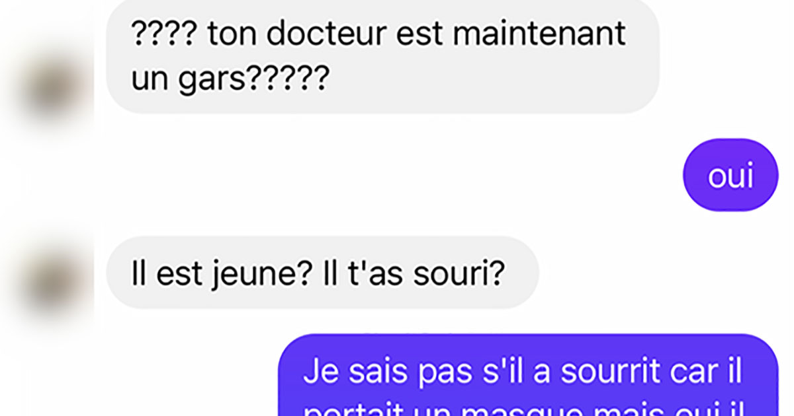Click the text 'un gars?????' in the first bubble

coord(230,80)
